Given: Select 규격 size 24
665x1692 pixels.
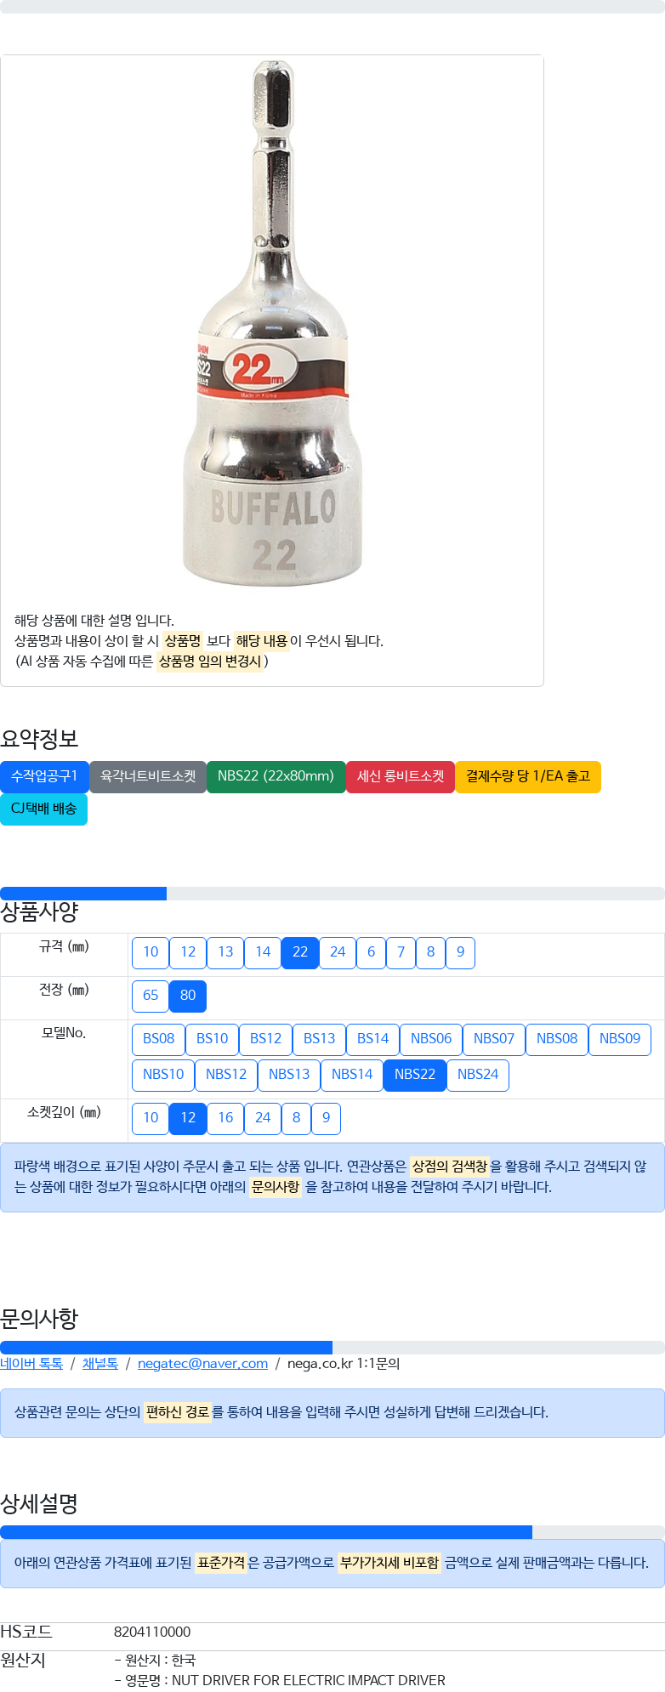Looking at the screenshot, I should pos(338,953).
